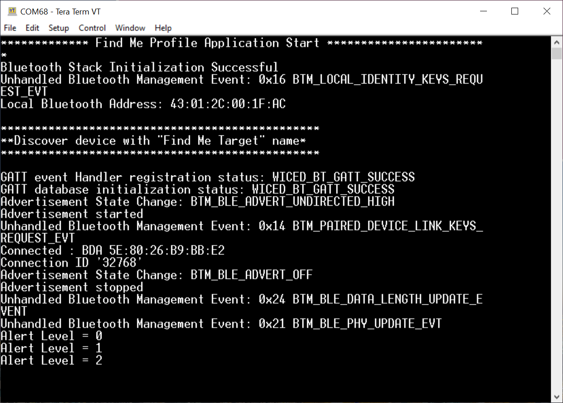Click the scrollbar up arrow
Screen dimensions: 563x403
[x=557, y=42]
